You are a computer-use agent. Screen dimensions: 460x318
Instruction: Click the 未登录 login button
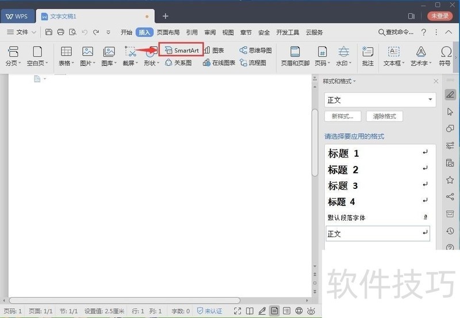[x=440, y=16]
